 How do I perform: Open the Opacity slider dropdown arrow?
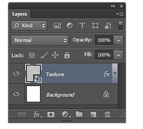tap(118, 40)
